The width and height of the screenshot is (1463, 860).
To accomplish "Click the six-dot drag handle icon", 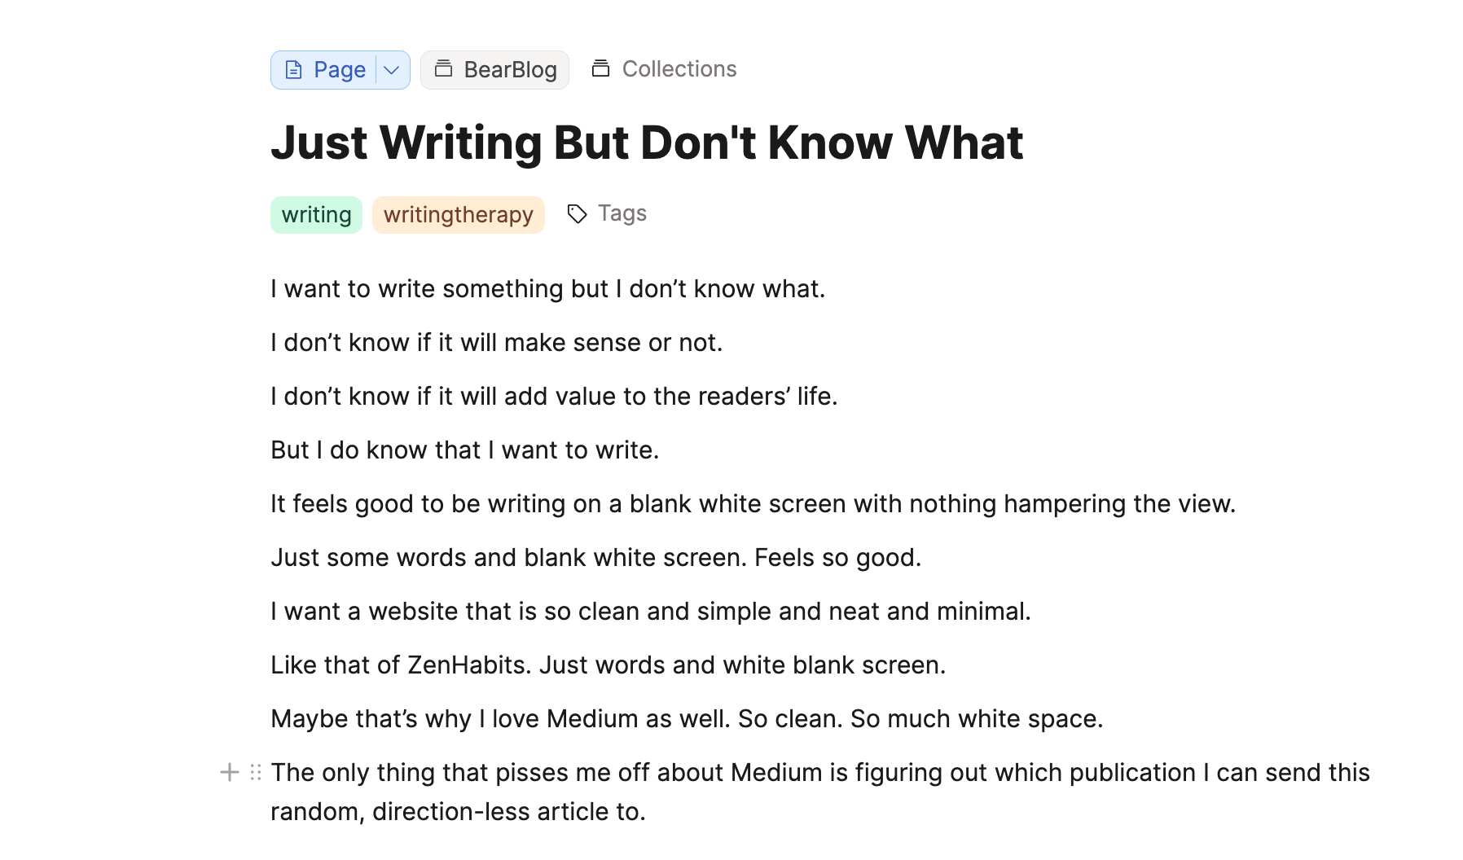I will pos(256,772).
